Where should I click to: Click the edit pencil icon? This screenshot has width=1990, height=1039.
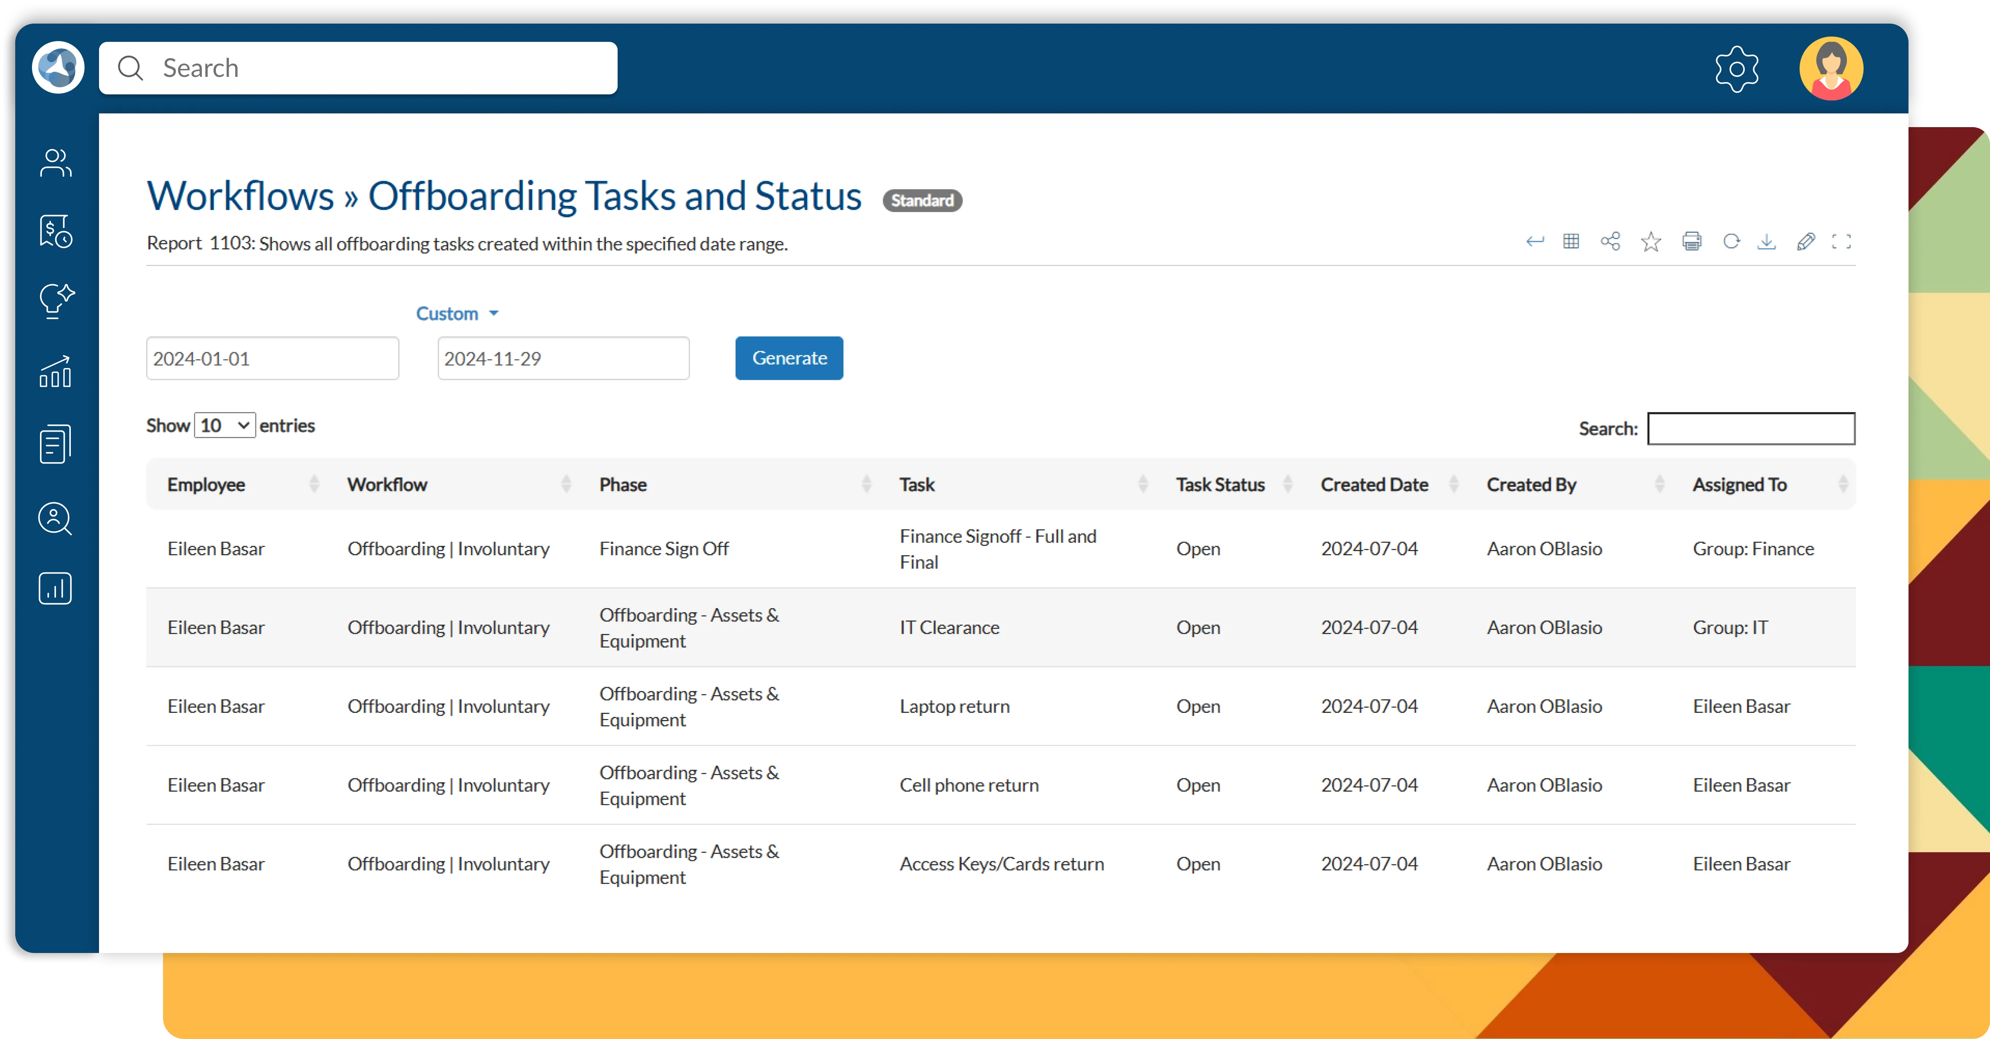1805,242
